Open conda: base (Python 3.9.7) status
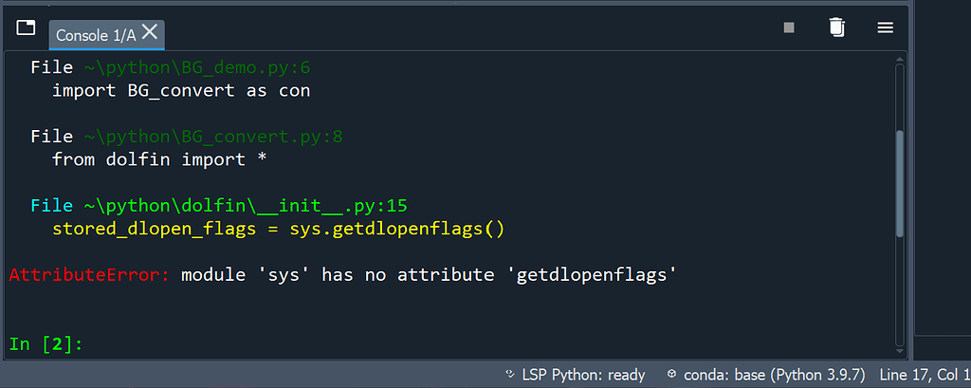 click(774, 375)
